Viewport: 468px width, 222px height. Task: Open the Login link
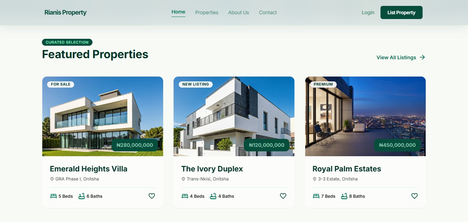[368, 12]
